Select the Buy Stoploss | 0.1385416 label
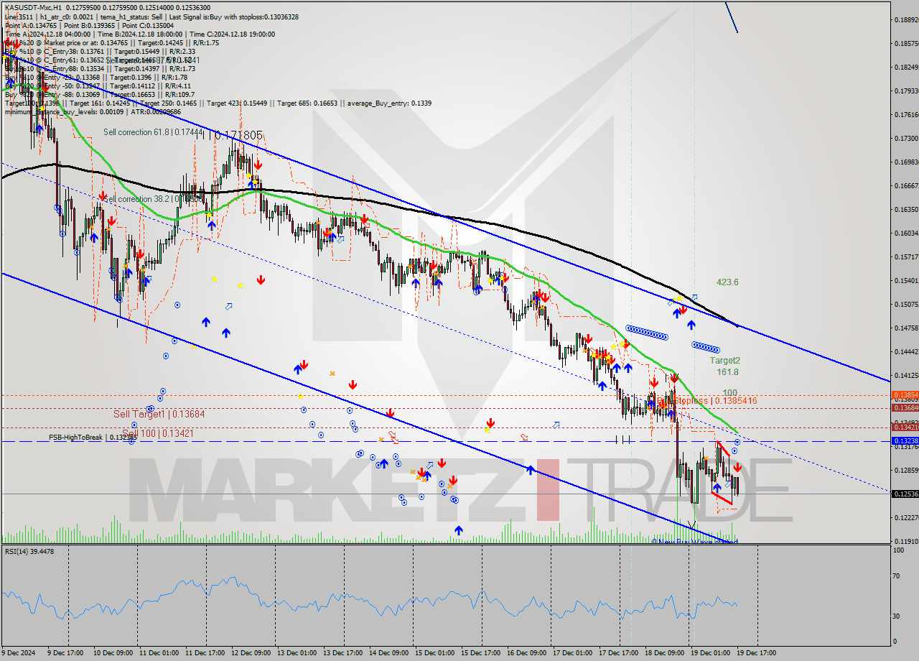This screenshot has width=919, height=661. tap(707, 401)
